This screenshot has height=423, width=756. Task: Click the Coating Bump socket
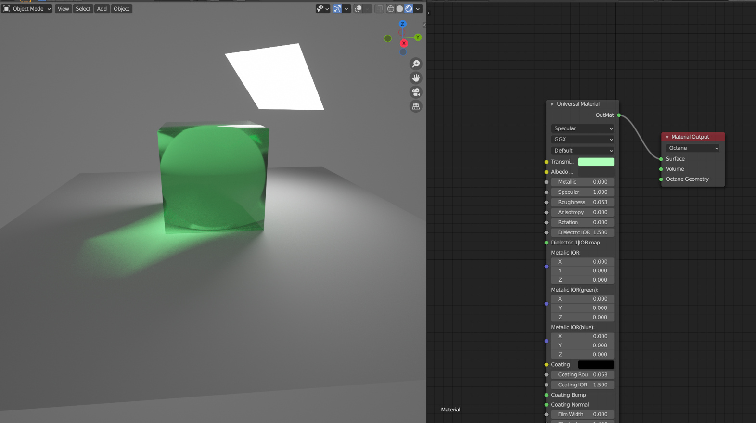point(546,395)
